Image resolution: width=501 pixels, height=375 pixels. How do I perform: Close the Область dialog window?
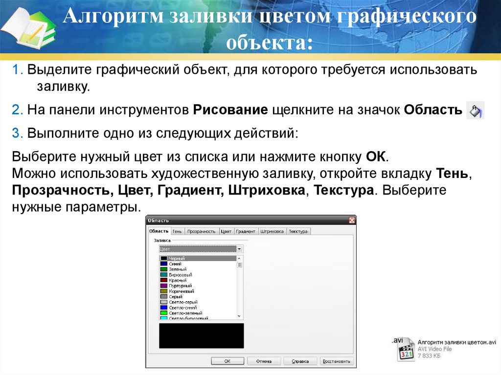point(351,220)
